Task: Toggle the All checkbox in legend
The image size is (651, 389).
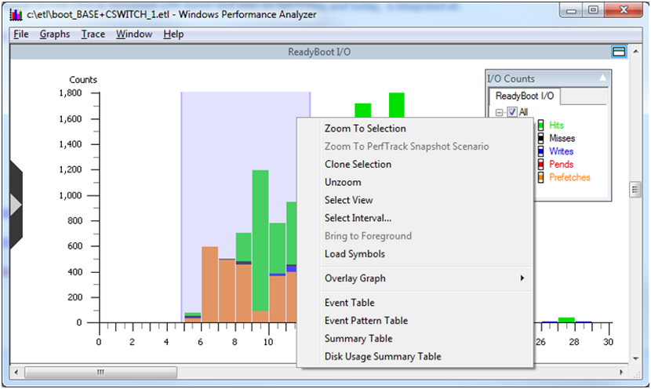Action: pyautogui.click(x=512, y=112)
